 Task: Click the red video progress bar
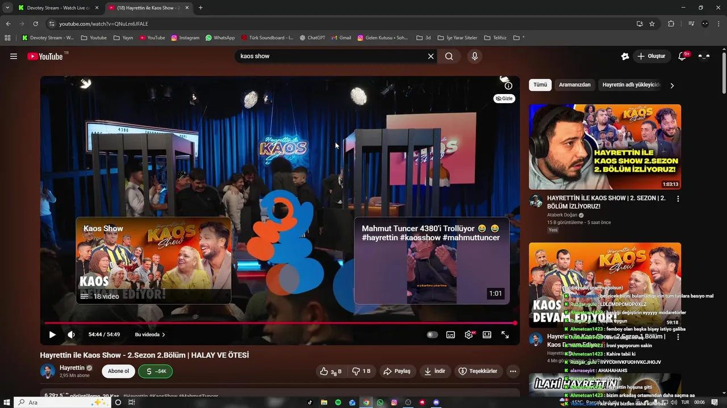[280, 323]
